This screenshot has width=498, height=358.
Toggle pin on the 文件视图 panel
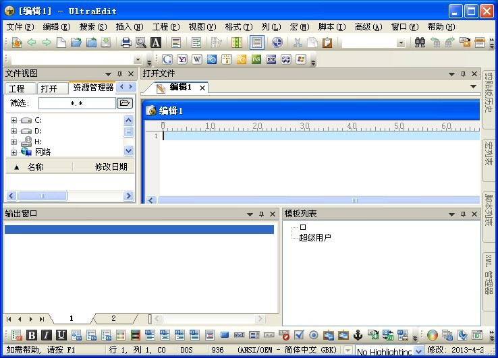click(119, 73)
